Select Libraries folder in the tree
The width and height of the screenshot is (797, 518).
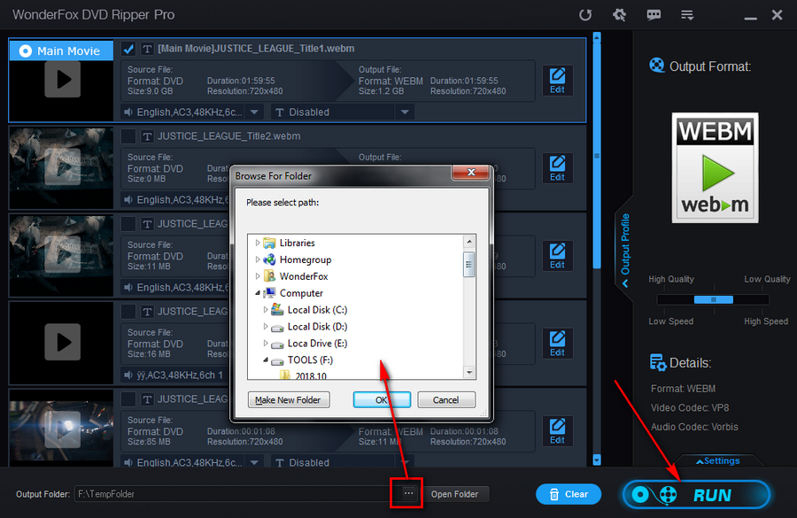tap(297, 243)
